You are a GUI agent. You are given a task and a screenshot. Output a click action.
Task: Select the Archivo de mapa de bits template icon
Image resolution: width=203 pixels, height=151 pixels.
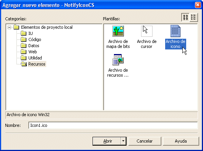118,31
